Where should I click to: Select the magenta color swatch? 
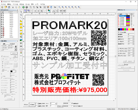tap(127, 29)
